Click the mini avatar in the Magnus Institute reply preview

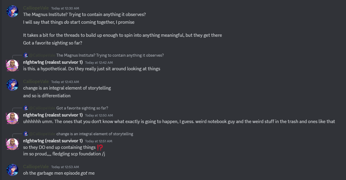point(26,55)
